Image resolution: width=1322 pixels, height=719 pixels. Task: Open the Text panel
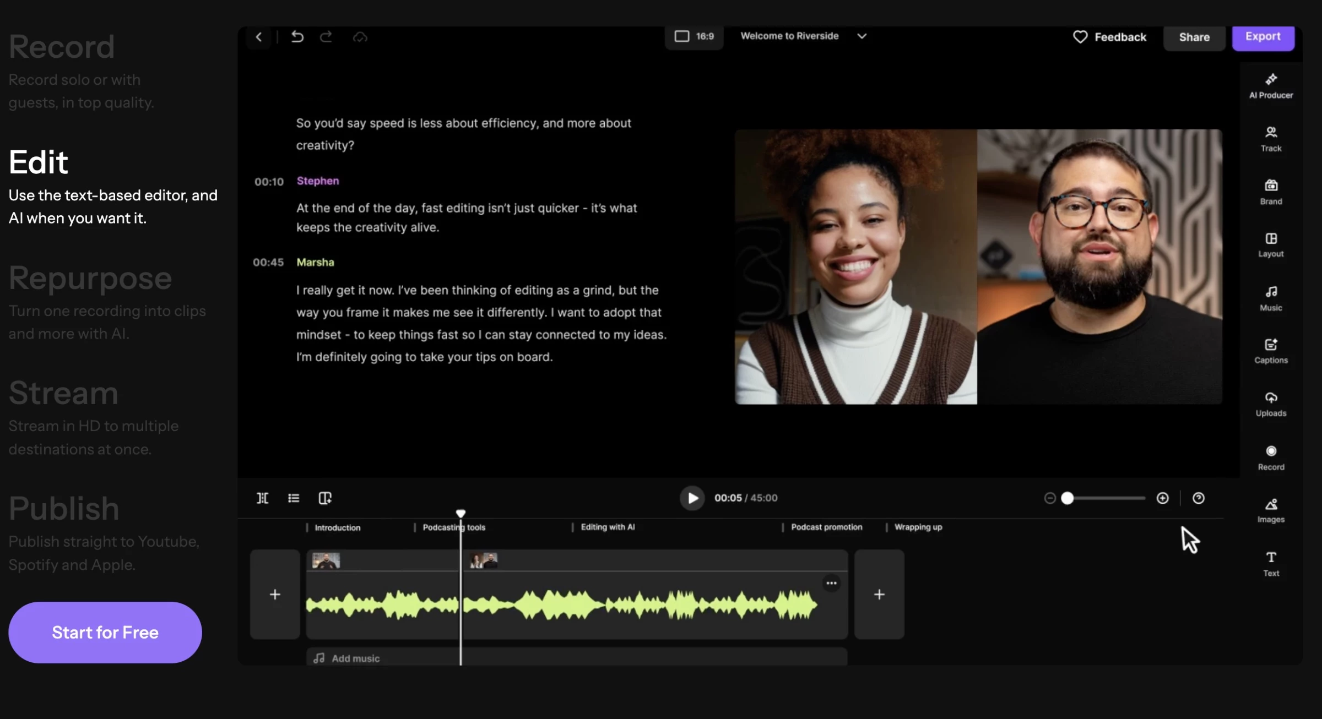tap(1271, 564)
